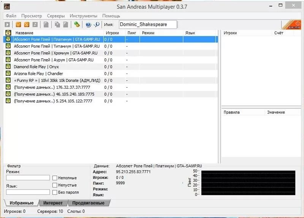
Task: Click the padlock column header icon
Action: pos(8,33)
